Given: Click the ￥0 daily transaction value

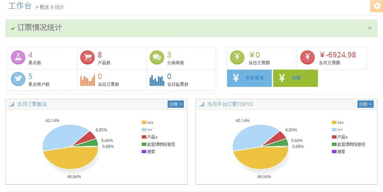Looking at the screenshot, I should (255, 55).
